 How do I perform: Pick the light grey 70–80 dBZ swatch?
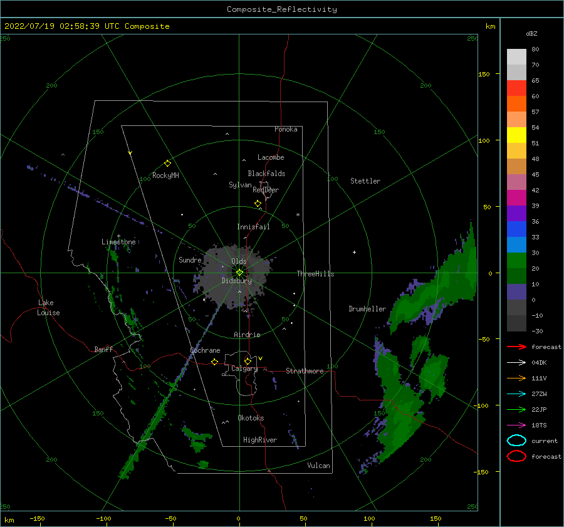(516, 57)
